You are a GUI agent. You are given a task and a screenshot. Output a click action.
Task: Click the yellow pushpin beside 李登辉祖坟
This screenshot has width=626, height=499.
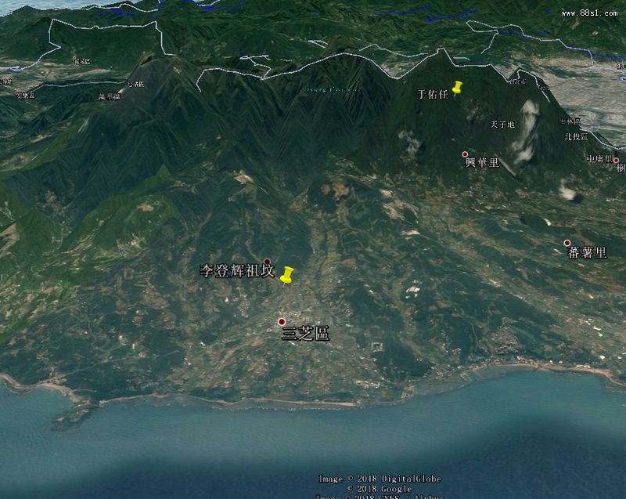(x=286, y=276)
